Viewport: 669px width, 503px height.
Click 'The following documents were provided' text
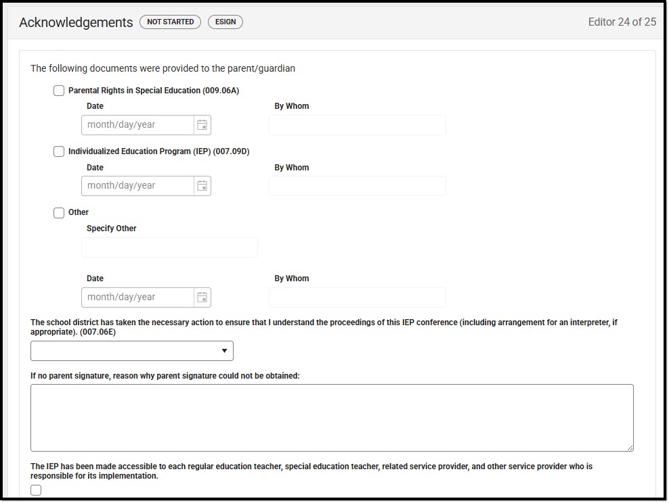coord(163,68)
